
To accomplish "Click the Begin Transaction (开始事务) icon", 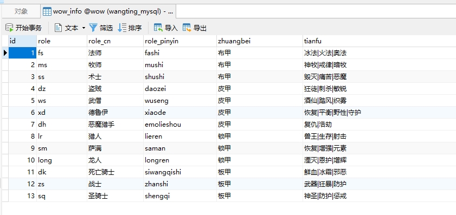I will tap(9, 28).
